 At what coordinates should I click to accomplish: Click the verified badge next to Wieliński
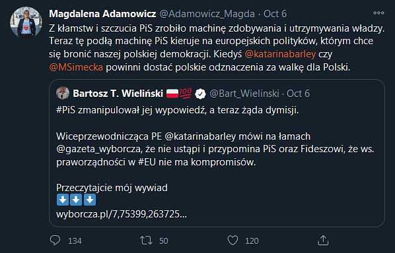pyautogui.click(x=201, y=94)
